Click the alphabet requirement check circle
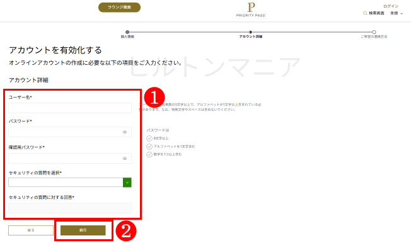This screenshot has height=243, width=411. point(149,147)
